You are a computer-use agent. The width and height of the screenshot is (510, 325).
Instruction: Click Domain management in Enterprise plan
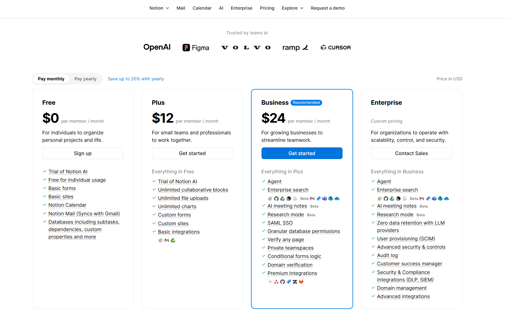(402, 288)
